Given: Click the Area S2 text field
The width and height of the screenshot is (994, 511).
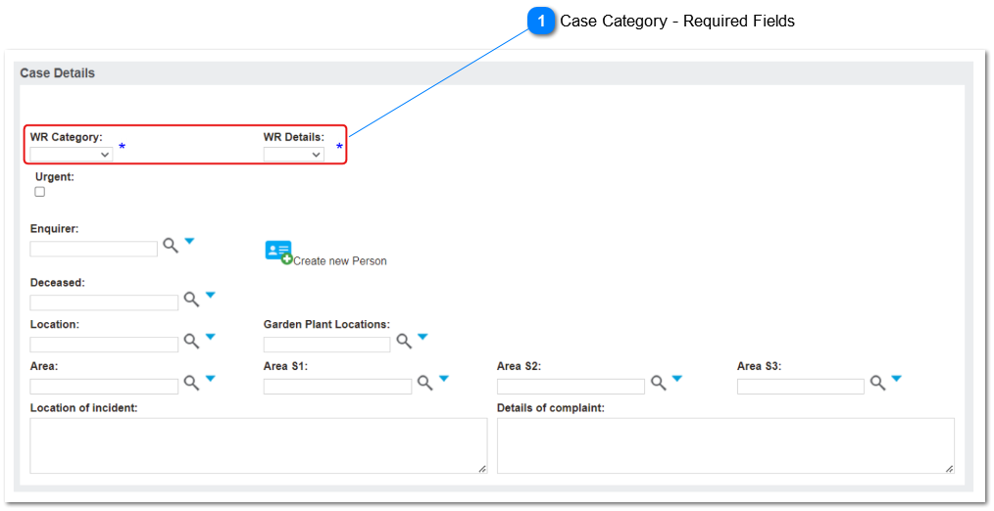Looking at the screenshot, I should pyautogui.click(x=572, y=387).
